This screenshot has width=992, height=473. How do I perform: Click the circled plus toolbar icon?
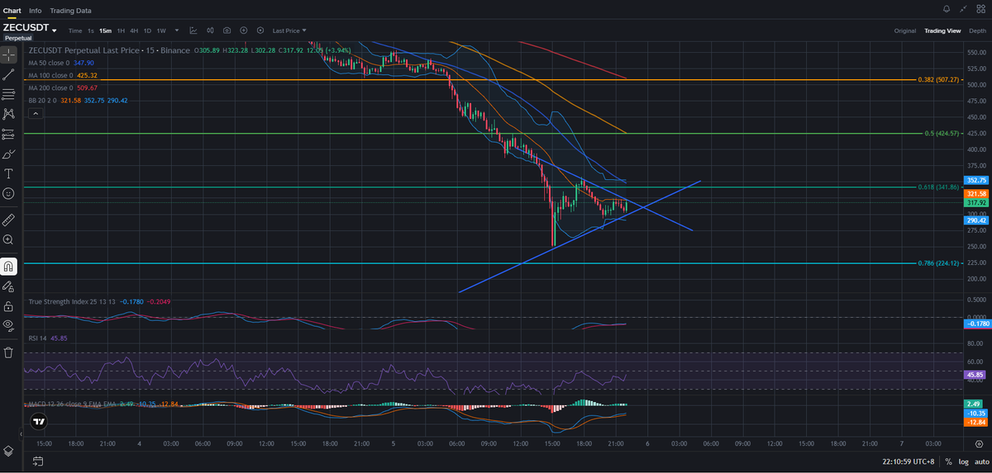(244, 31)
